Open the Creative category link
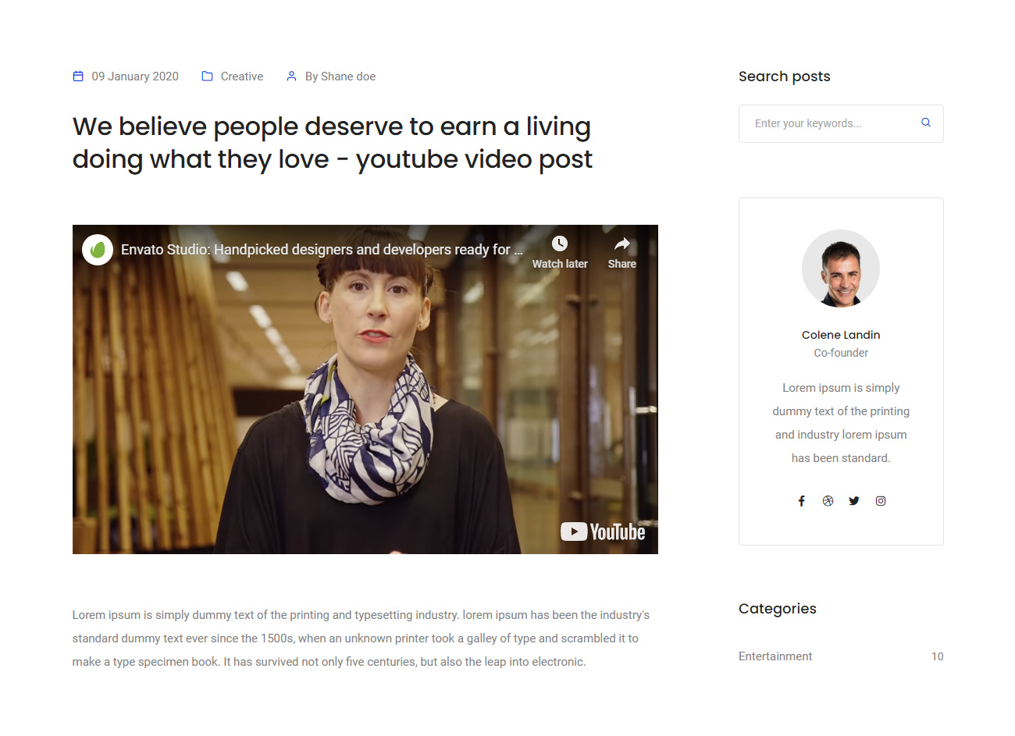 tap(242, 76)
